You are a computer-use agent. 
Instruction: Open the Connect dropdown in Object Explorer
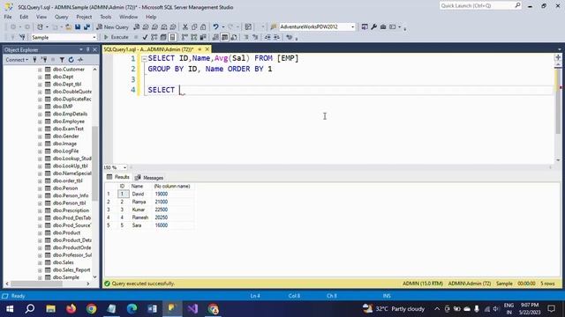point(17,60)
